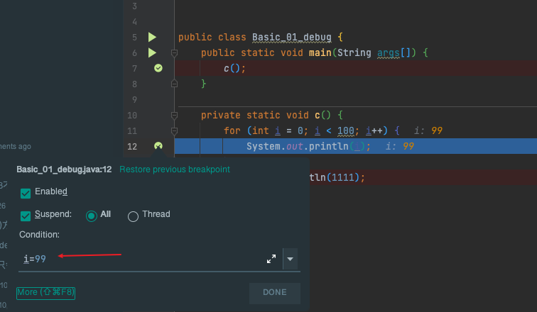Click the Restore previous breakpoint link
This screenshot has height=312, width=537.
coord(174,169)
